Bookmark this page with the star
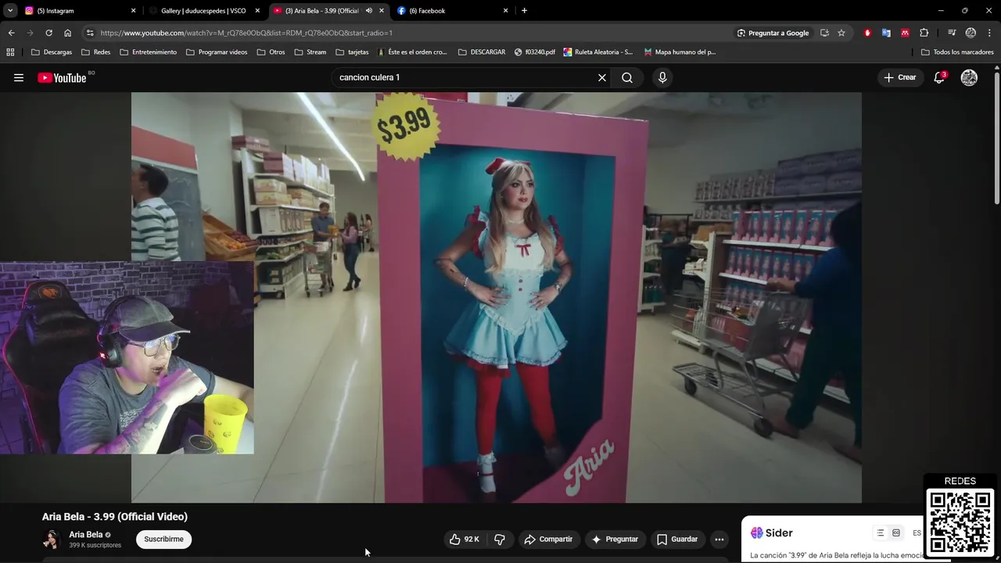 841,33
